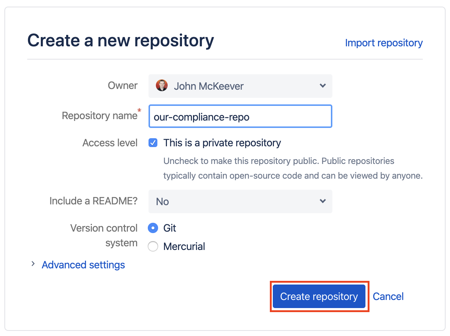Click the Mercurial option label text
The height and width of the screenshot is (336, 450).
click(x=184, y=246)
